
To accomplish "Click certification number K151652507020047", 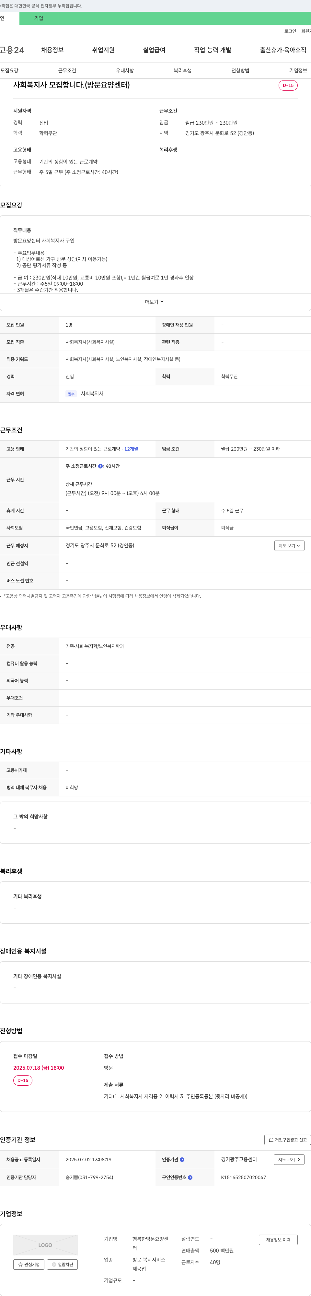I will point(244,1177).
